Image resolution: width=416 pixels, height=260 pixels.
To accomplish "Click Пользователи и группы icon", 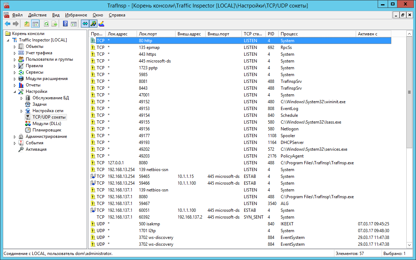I will (x=21, y=59).
